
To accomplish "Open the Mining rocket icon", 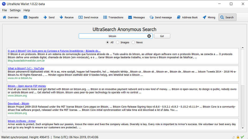I will 204,17.
